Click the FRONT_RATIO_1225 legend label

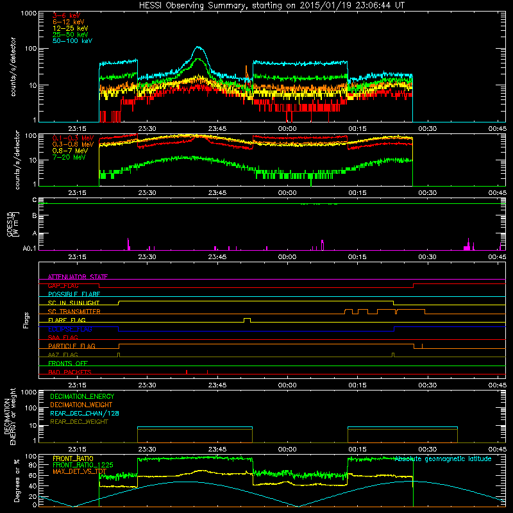coord(83,465)
